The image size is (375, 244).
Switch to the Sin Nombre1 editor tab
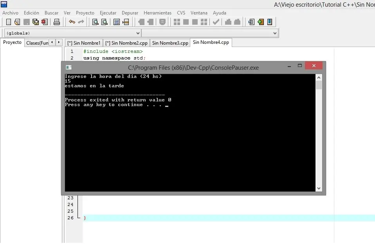(x=84, y=43)
